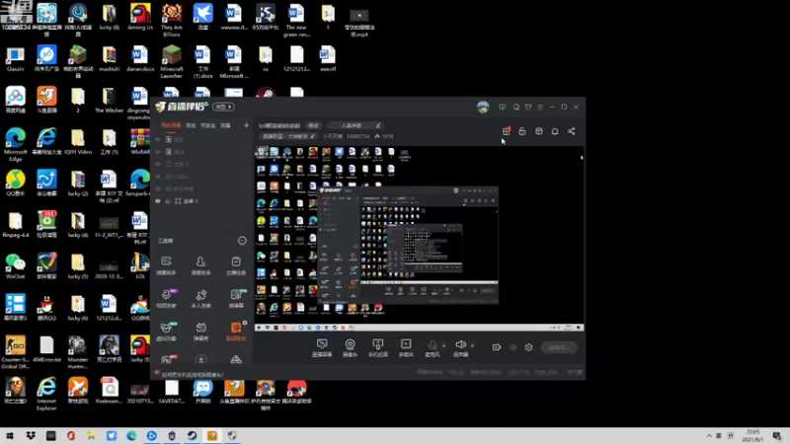This screenshot has height=444, width=790.
Task: Select the first orange scene tab
Action: pos(171,125)
